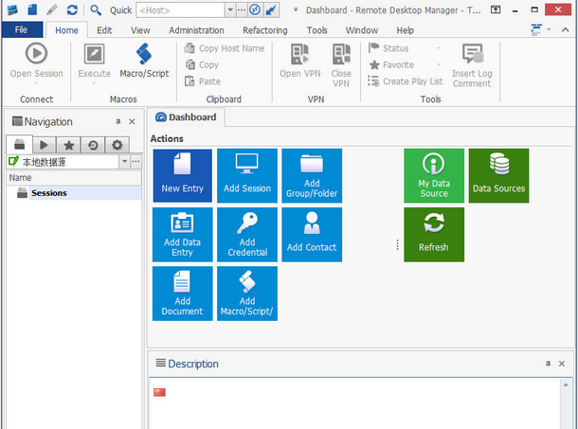
Task: Switch to the favorites star navigation tab
Action: tap(68, 145)
